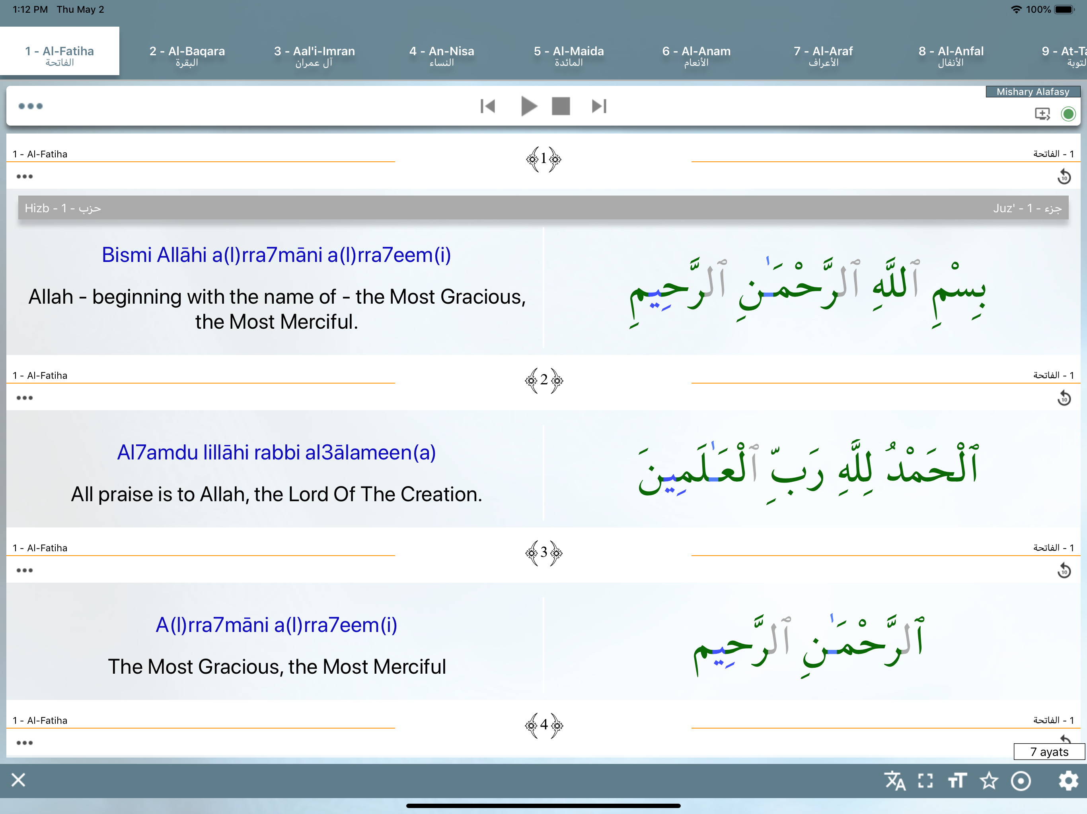1087x814 pixels.
Task: Click the circular target icon in bottom bar
Action: [1021, 781]
